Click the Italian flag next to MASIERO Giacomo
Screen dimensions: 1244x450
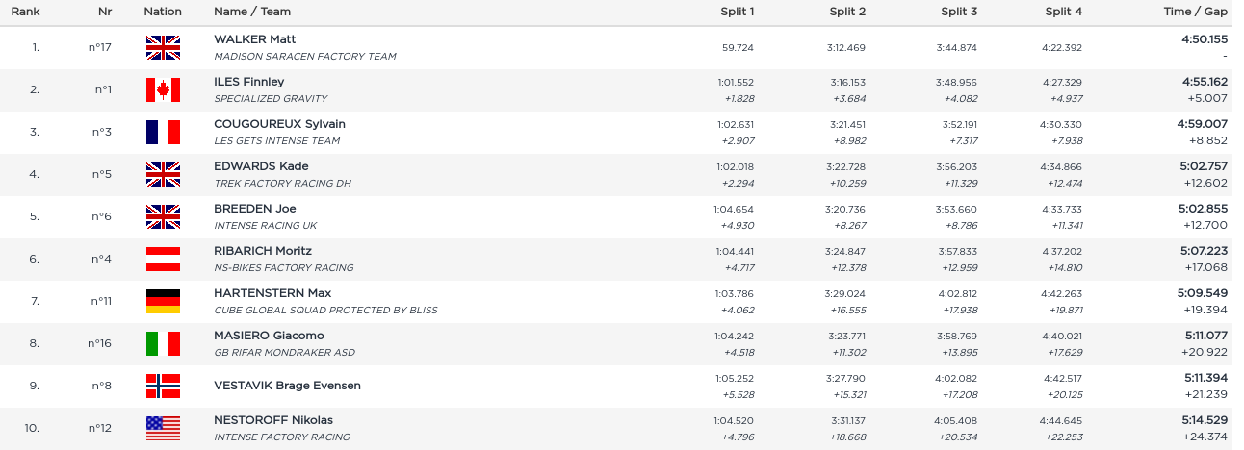[163, 343]
